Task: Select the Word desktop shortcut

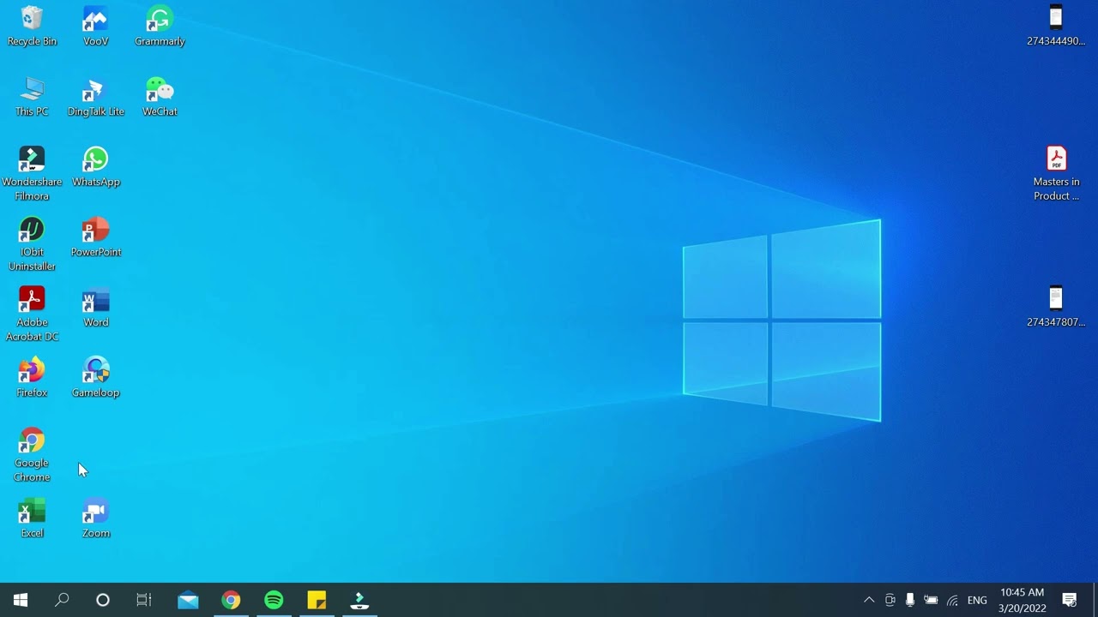Action: pyautogui.click(x=95, y=307)
